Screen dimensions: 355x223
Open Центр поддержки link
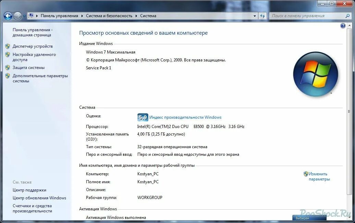29,190
